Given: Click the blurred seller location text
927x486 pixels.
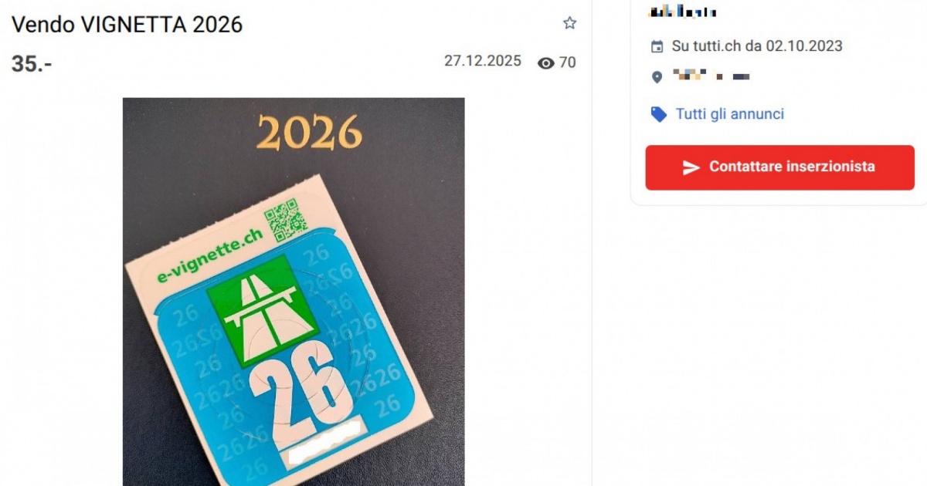Looking at the screenshot, I should 711,76.
